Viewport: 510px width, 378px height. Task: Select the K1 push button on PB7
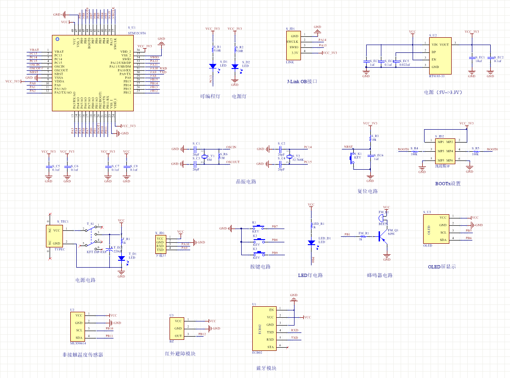[x=257, y=227]
